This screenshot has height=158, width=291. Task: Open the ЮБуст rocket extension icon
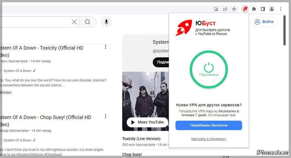click(x=245, y=9)
